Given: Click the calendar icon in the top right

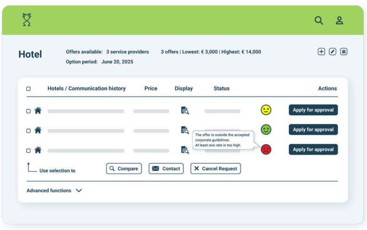Looking at the screenshot, I should click(x=344, y=51).
